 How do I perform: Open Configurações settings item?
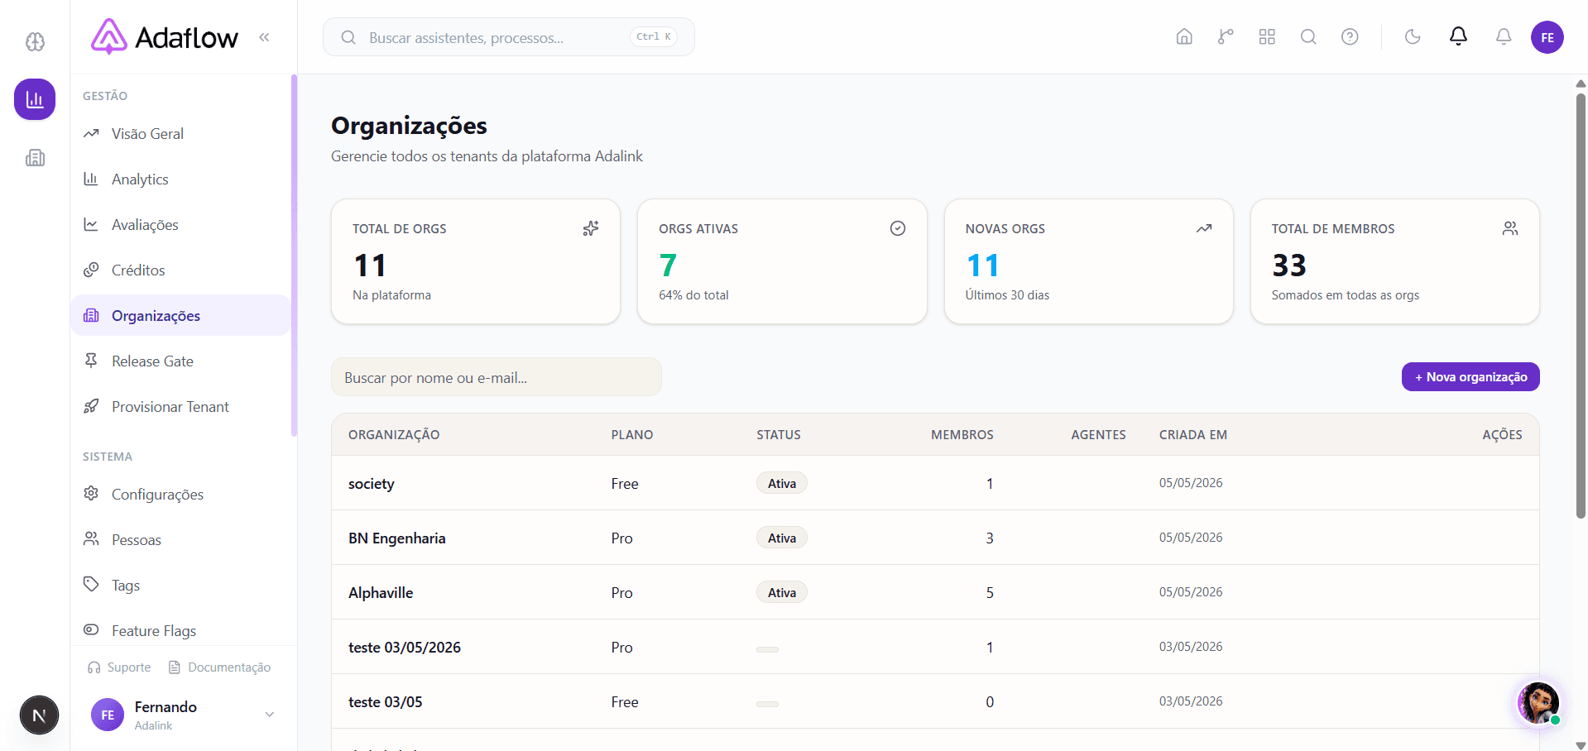pos(180,494)
